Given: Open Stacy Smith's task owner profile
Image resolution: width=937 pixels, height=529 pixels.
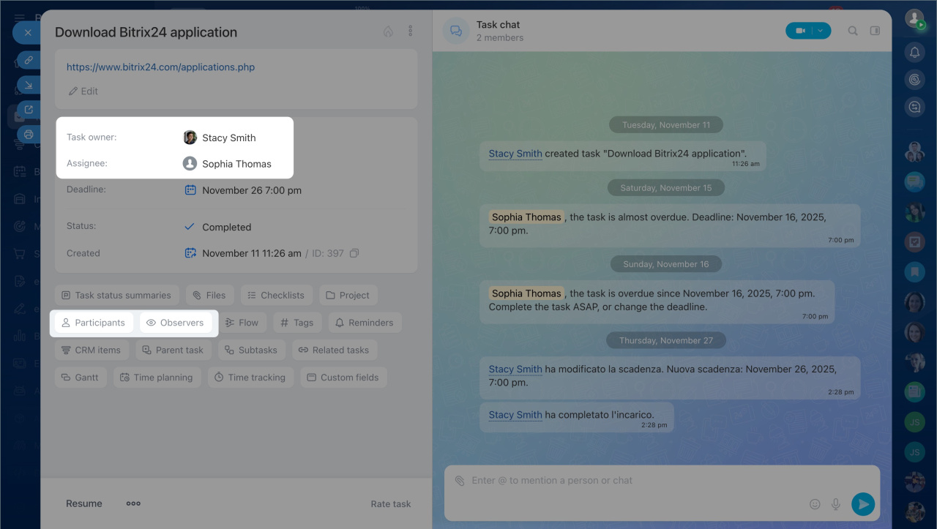Looking at the screenshot, I should click(x=220, y=138).
